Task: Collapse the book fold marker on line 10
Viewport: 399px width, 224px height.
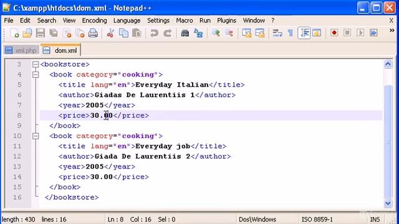Action: pos(36,136)
